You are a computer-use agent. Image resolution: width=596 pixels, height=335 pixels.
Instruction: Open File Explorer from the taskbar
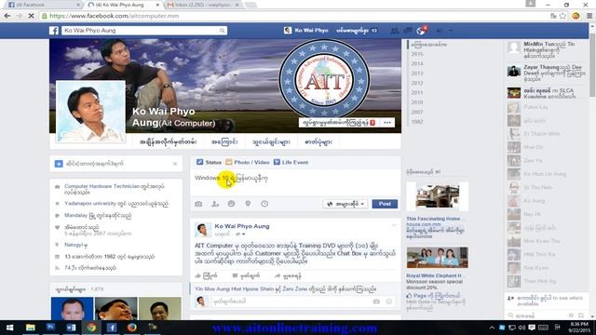coord(31,328)
